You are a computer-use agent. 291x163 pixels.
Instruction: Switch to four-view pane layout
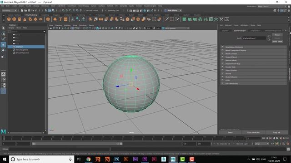(x=3, y=80)
